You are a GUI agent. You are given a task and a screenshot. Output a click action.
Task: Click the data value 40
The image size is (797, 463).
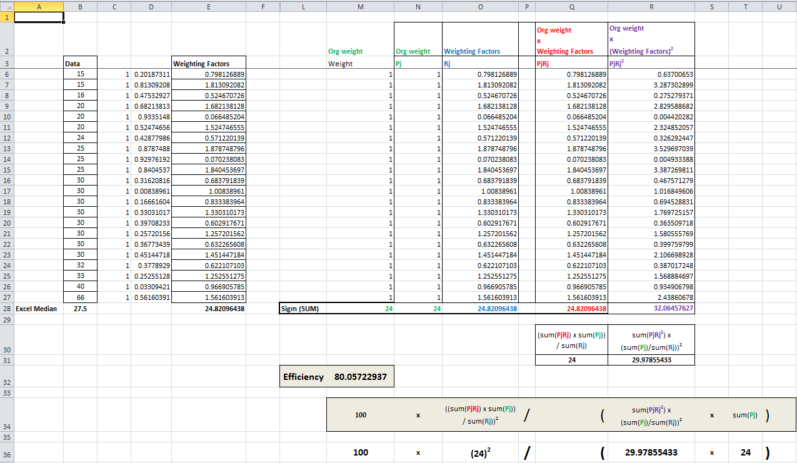pos(81,287)
